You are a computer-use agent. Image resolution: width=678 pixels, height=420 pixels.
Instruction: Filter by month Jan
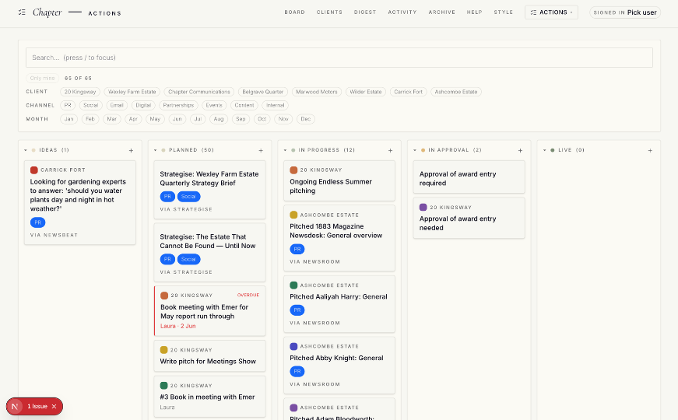coord(69,119)
